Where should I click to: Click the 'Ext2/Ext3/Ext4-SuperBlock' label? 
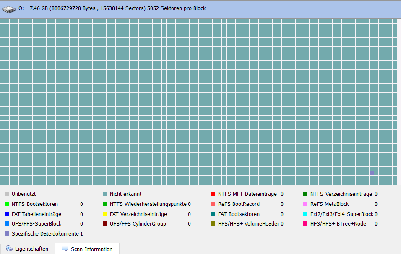pyautogui.click(x=342, y=214)
